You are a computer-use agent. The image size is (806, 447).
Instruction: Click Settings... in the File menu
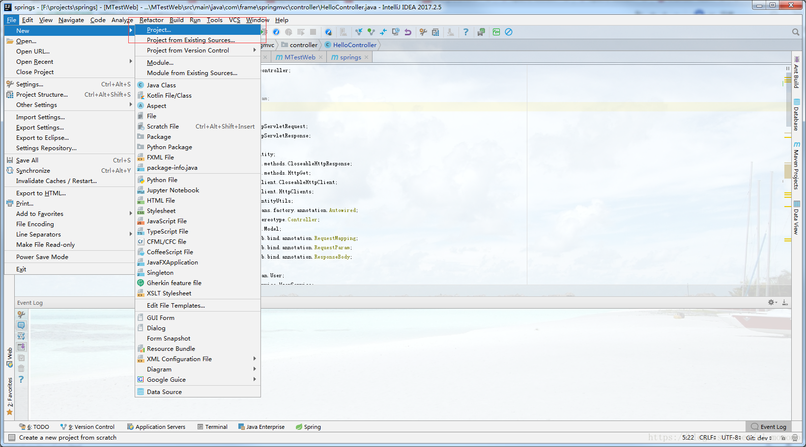(x=69, y=84)
